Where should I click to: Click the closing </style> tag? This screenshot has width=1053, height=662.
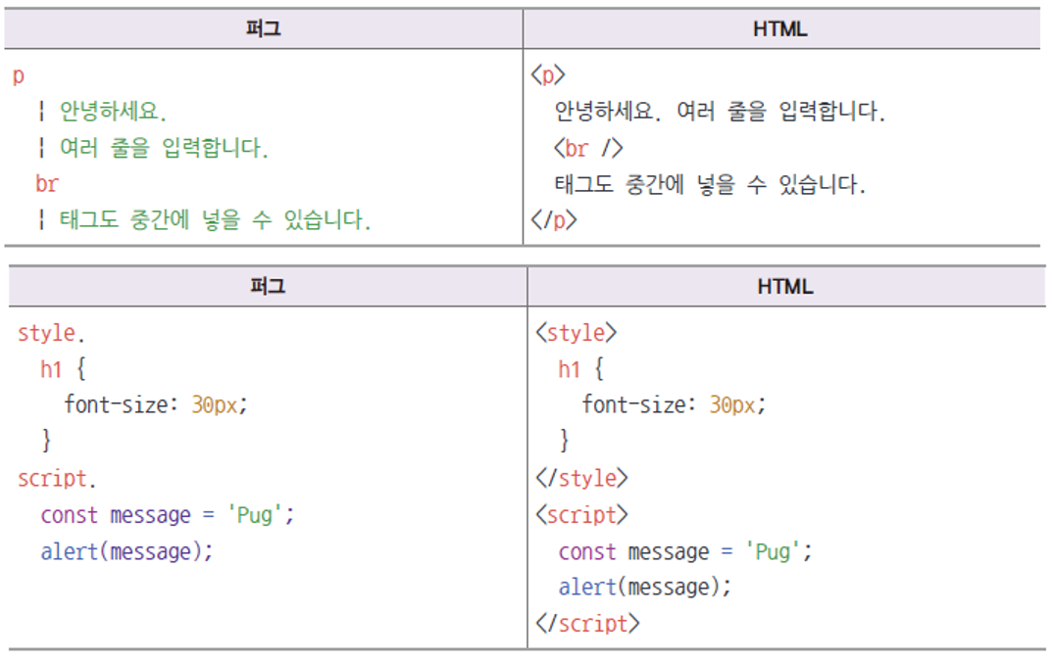[x=581, y=479]
